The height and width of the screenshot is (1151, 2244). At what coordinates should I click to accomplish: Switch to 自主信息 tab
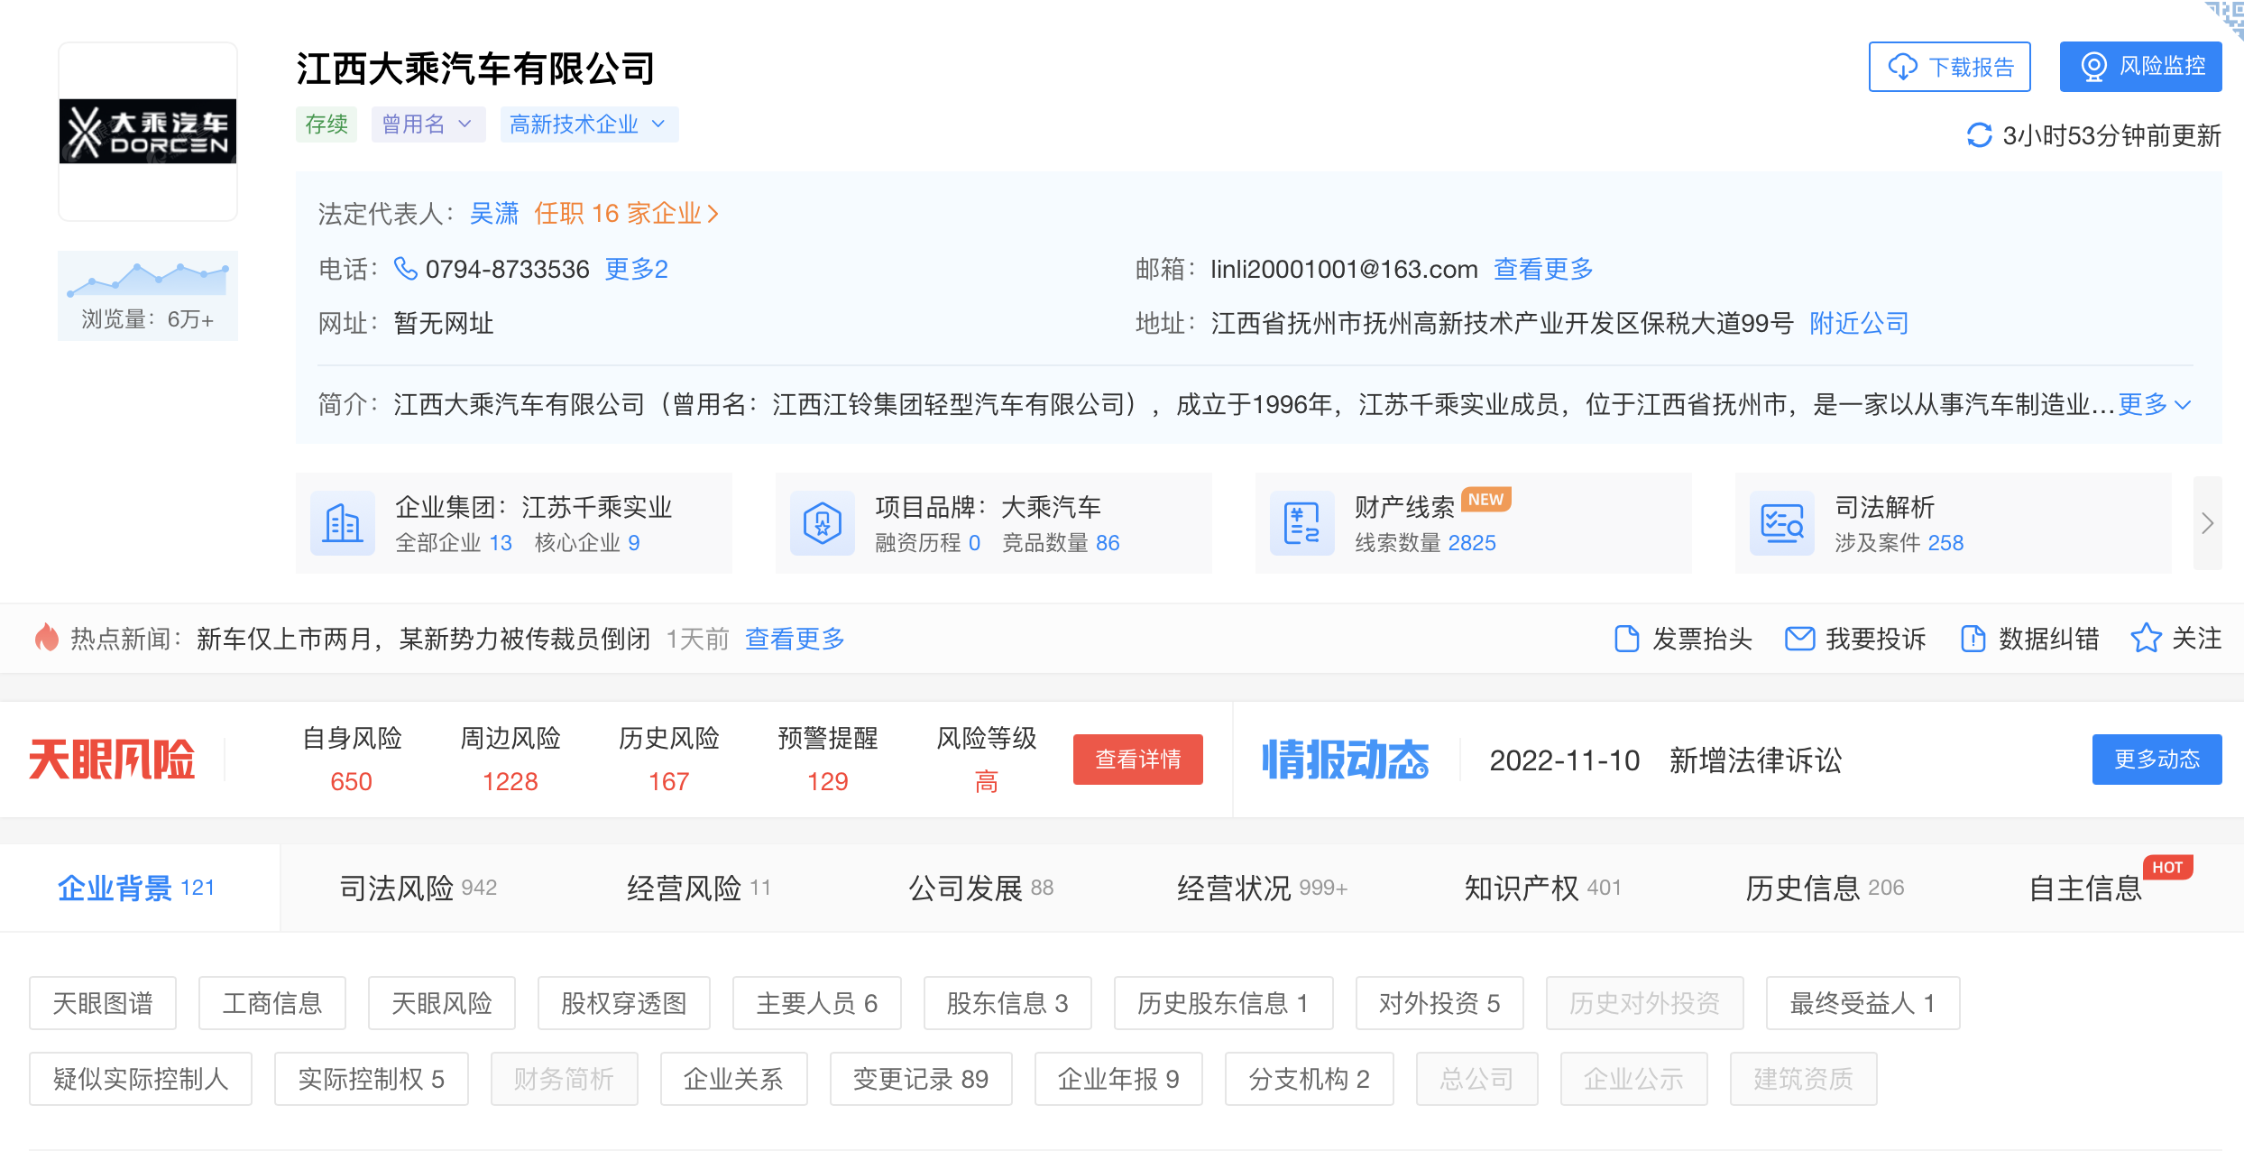(x=2084, y=889)
